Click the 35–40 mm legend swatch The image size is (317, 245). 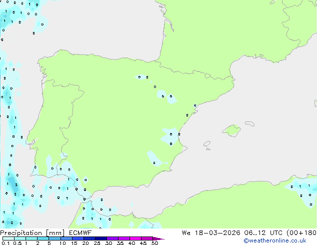tap(123, 238)
